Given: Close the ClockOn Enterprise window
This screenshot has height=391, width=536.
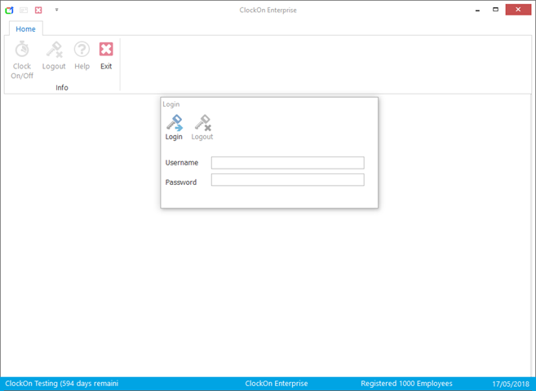Looking at the screenshot, I should 518,10.
